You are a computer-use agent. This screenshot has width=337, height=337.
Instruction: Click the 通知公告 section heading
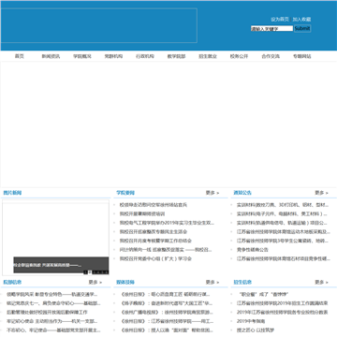pos(242,193)
